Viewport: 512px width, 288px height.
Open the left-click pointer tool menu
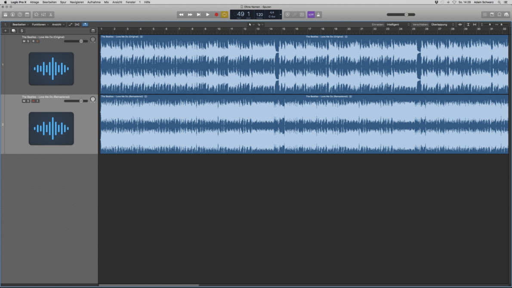pyautogui.click(x=251, y=25)
